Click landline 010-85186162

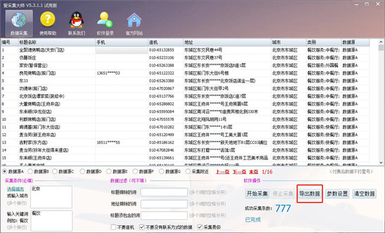(162, 142)
